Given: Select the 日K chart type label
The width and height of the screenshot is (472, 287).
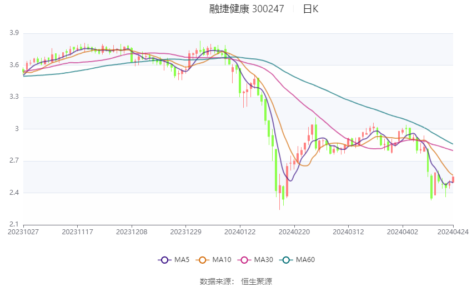Looking at the screenshot, I should pos(310,9).
